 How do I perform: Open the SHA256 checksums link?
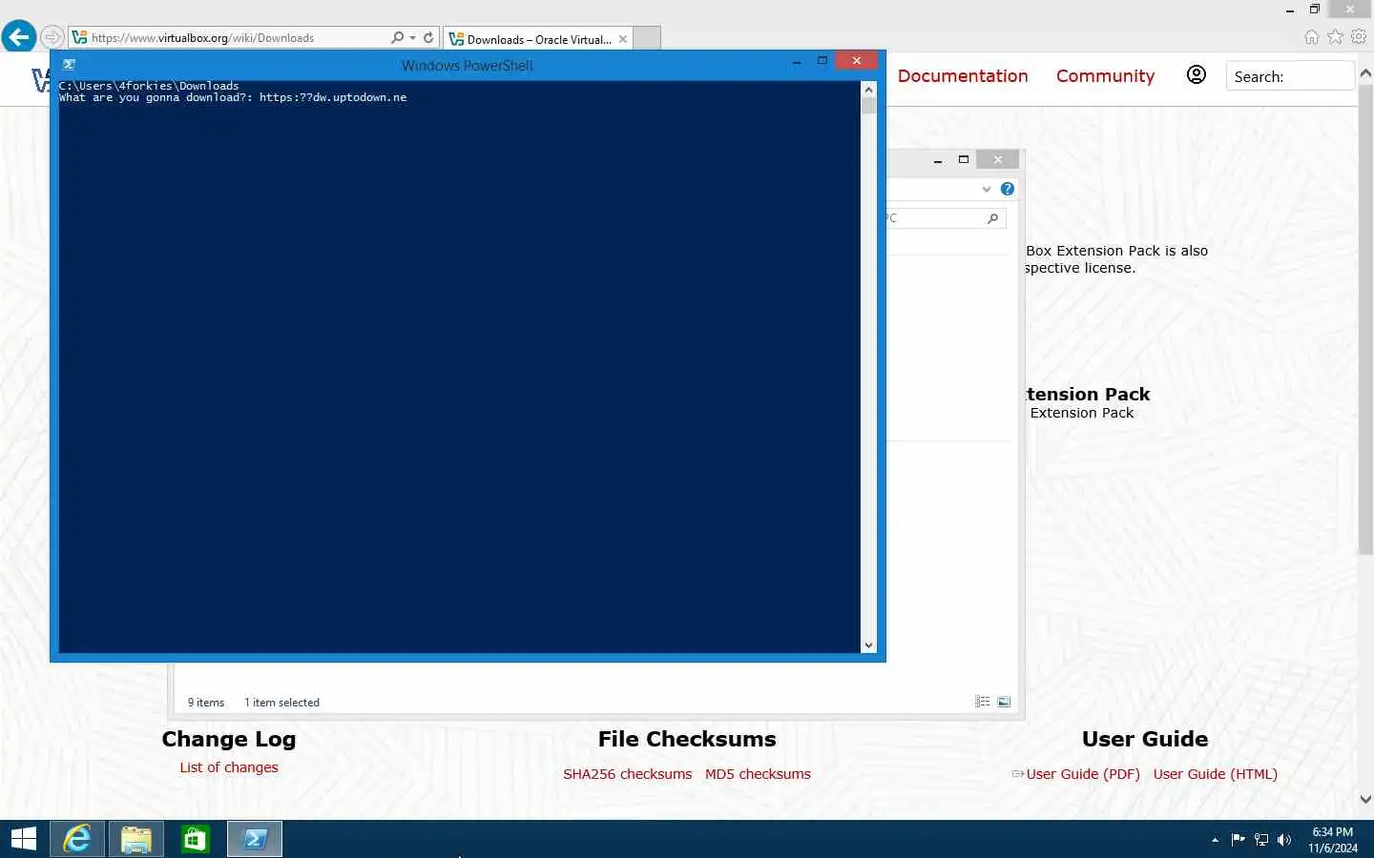point(627,774)
